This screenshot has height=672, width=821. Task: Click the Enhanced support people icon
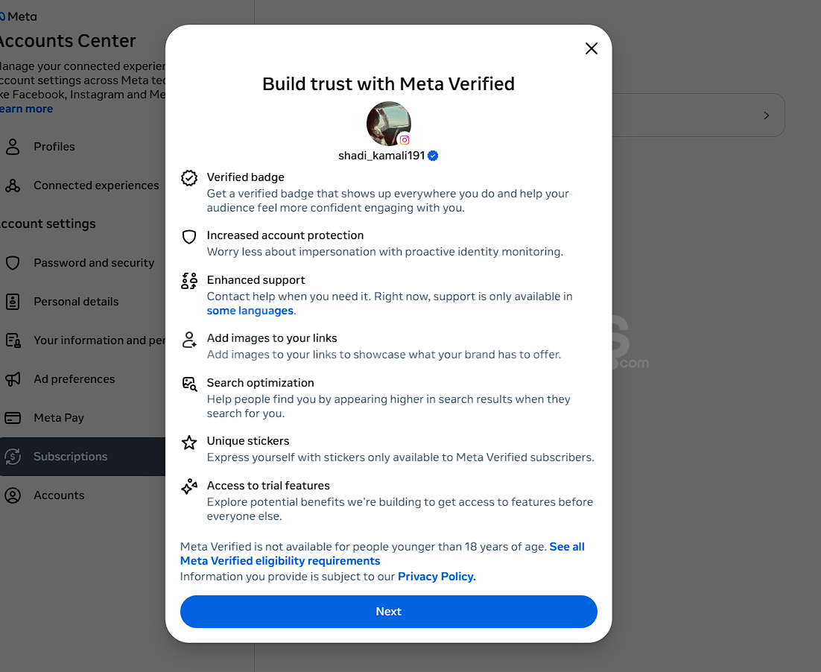(x=189, y=281)
